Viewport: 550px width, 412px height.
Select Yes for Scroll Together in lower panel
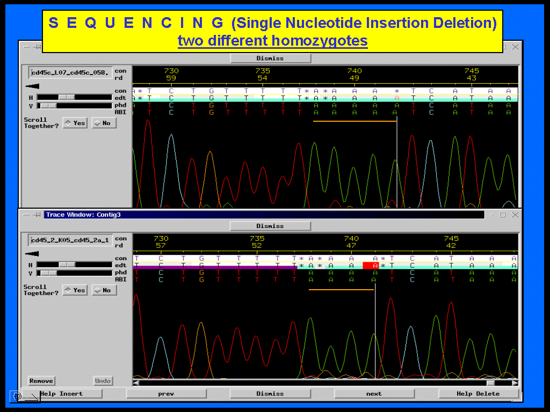coord(75,290)
